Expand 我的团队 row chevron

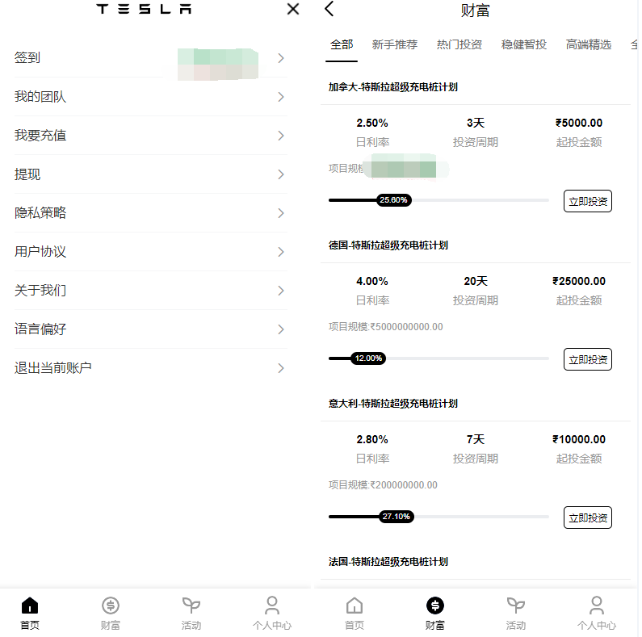click(x=281, y=97)
